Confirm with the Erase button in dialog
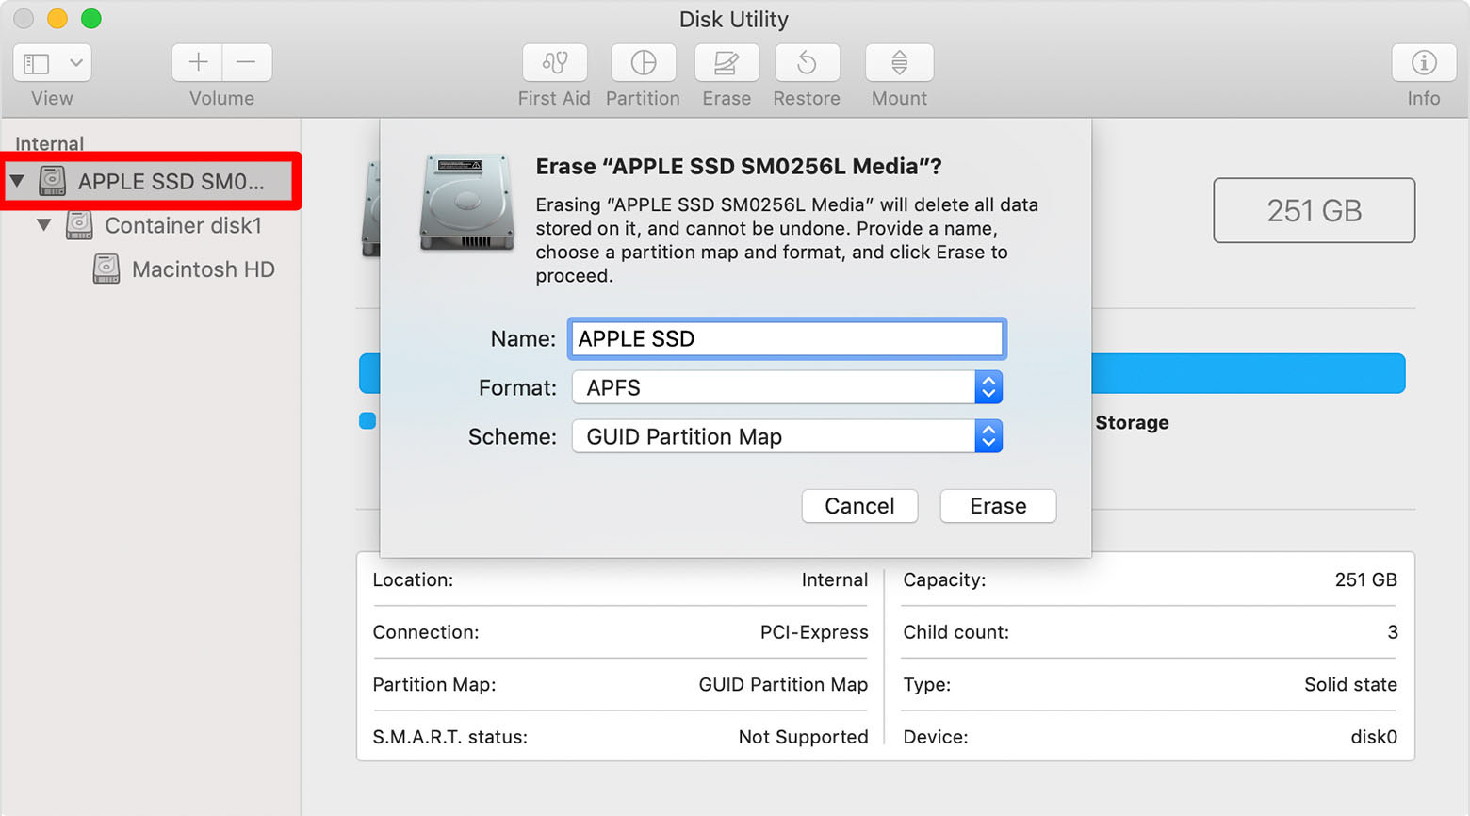The height and width of the screenshot is (816, 1470). point(998,506)
